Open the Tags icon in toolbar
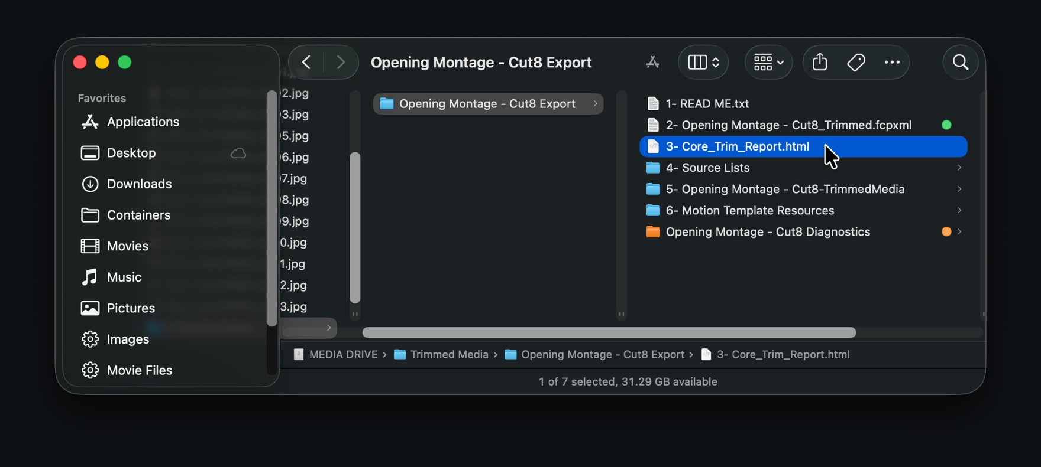 pyautogui.click(x=856, y=62)
